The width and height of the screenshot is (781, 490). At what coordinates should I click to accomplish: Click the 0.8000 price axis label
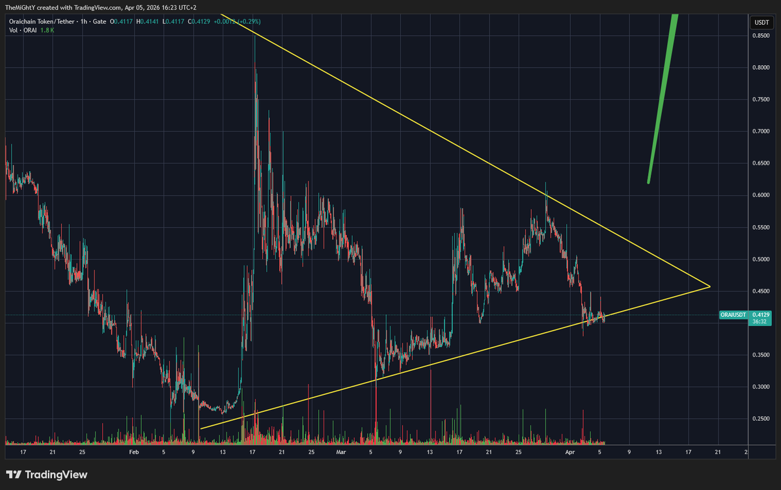coord(761,68)
